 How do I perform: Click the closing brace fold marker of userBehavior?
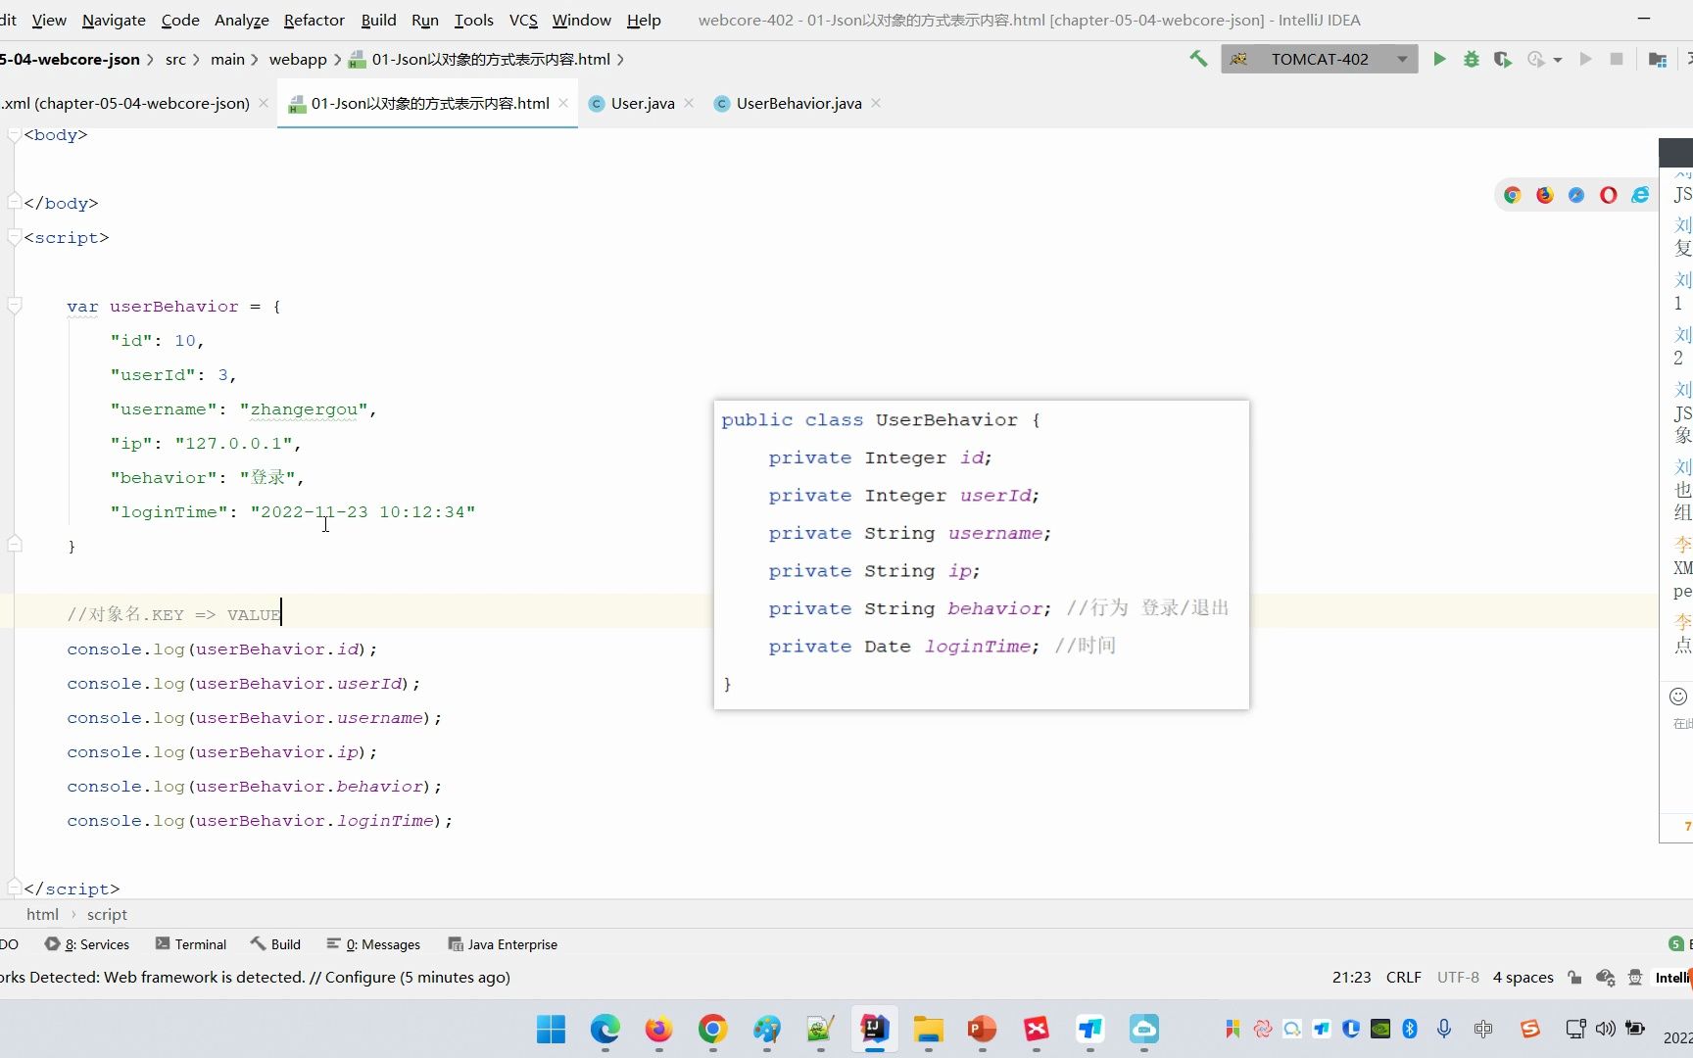[15, 544]
